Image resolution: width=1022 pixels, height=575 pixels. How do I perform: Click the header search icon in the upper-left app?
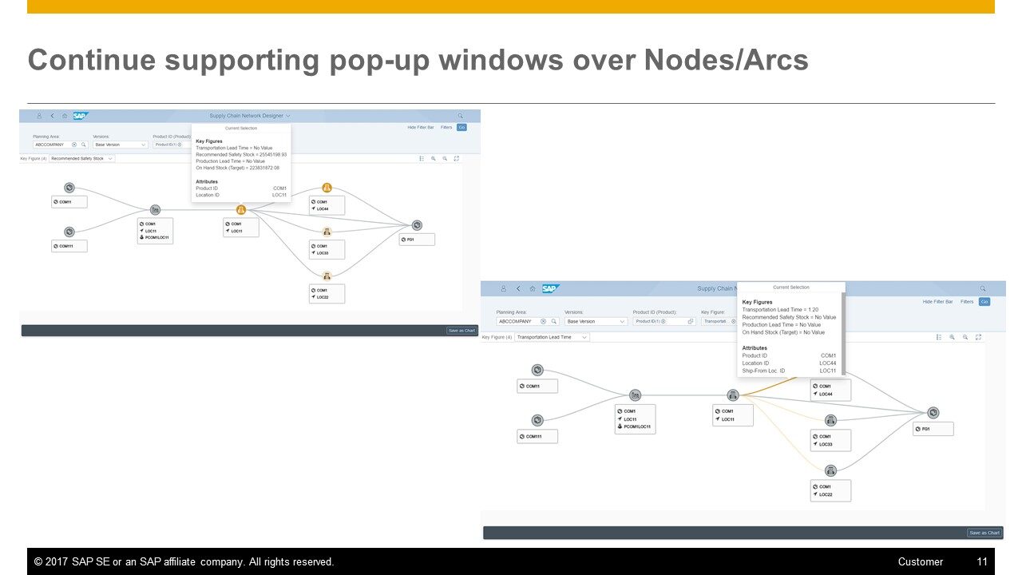460,116
